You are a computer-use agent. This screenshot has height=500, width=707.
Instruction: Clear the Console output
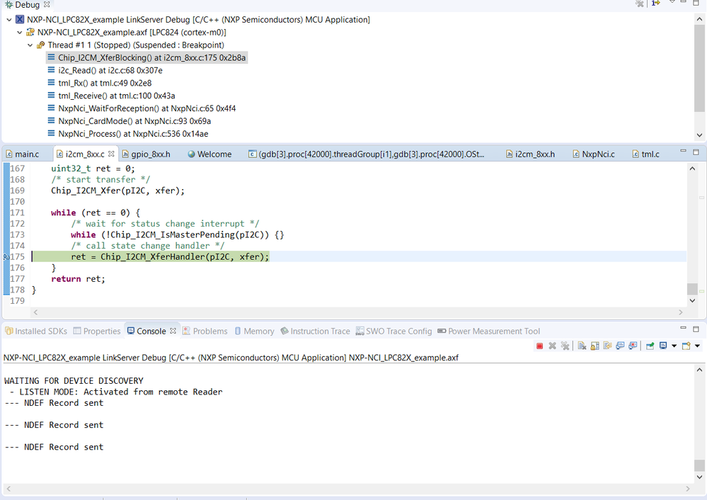pyautogui.click(x=582, y=346)
